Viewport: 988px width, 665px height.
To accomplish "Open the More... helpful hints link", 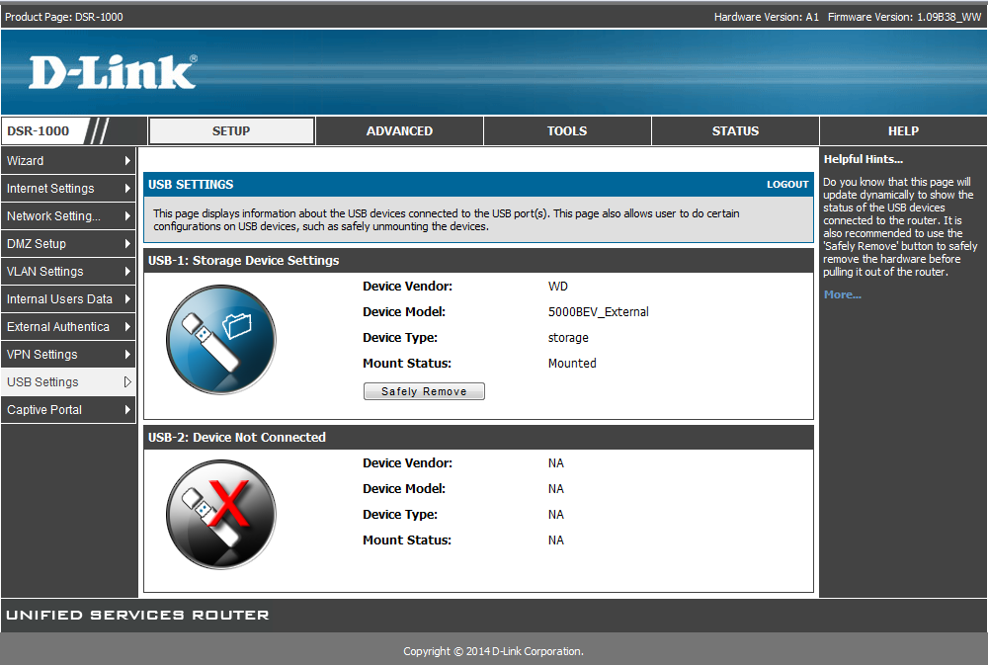I will [842, 294].
